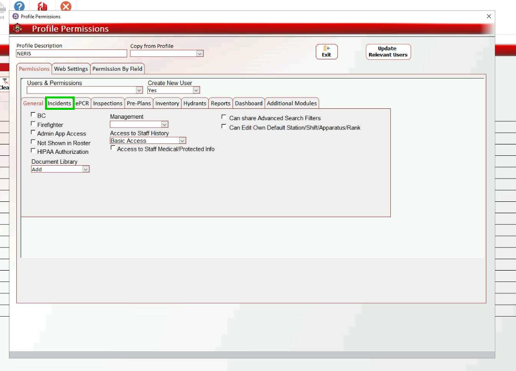Screen dimensions: 516x371
Task: Click the orange X icon in the toolbar
Action: [66, 6]
